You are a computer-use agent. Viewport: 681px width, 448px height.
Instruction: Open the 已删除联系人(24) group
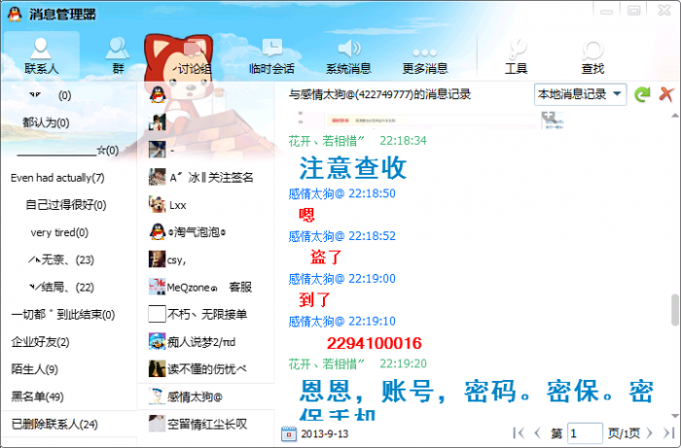click(x=54, y=424)
